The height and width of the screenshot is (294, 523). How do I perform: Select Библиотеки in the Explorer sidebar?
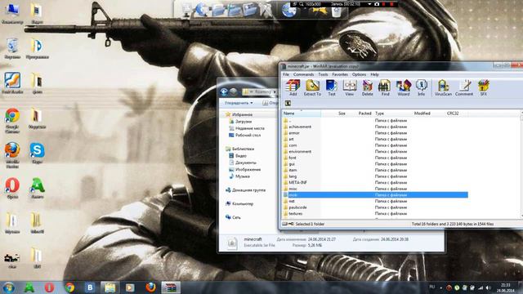point(243,149)
